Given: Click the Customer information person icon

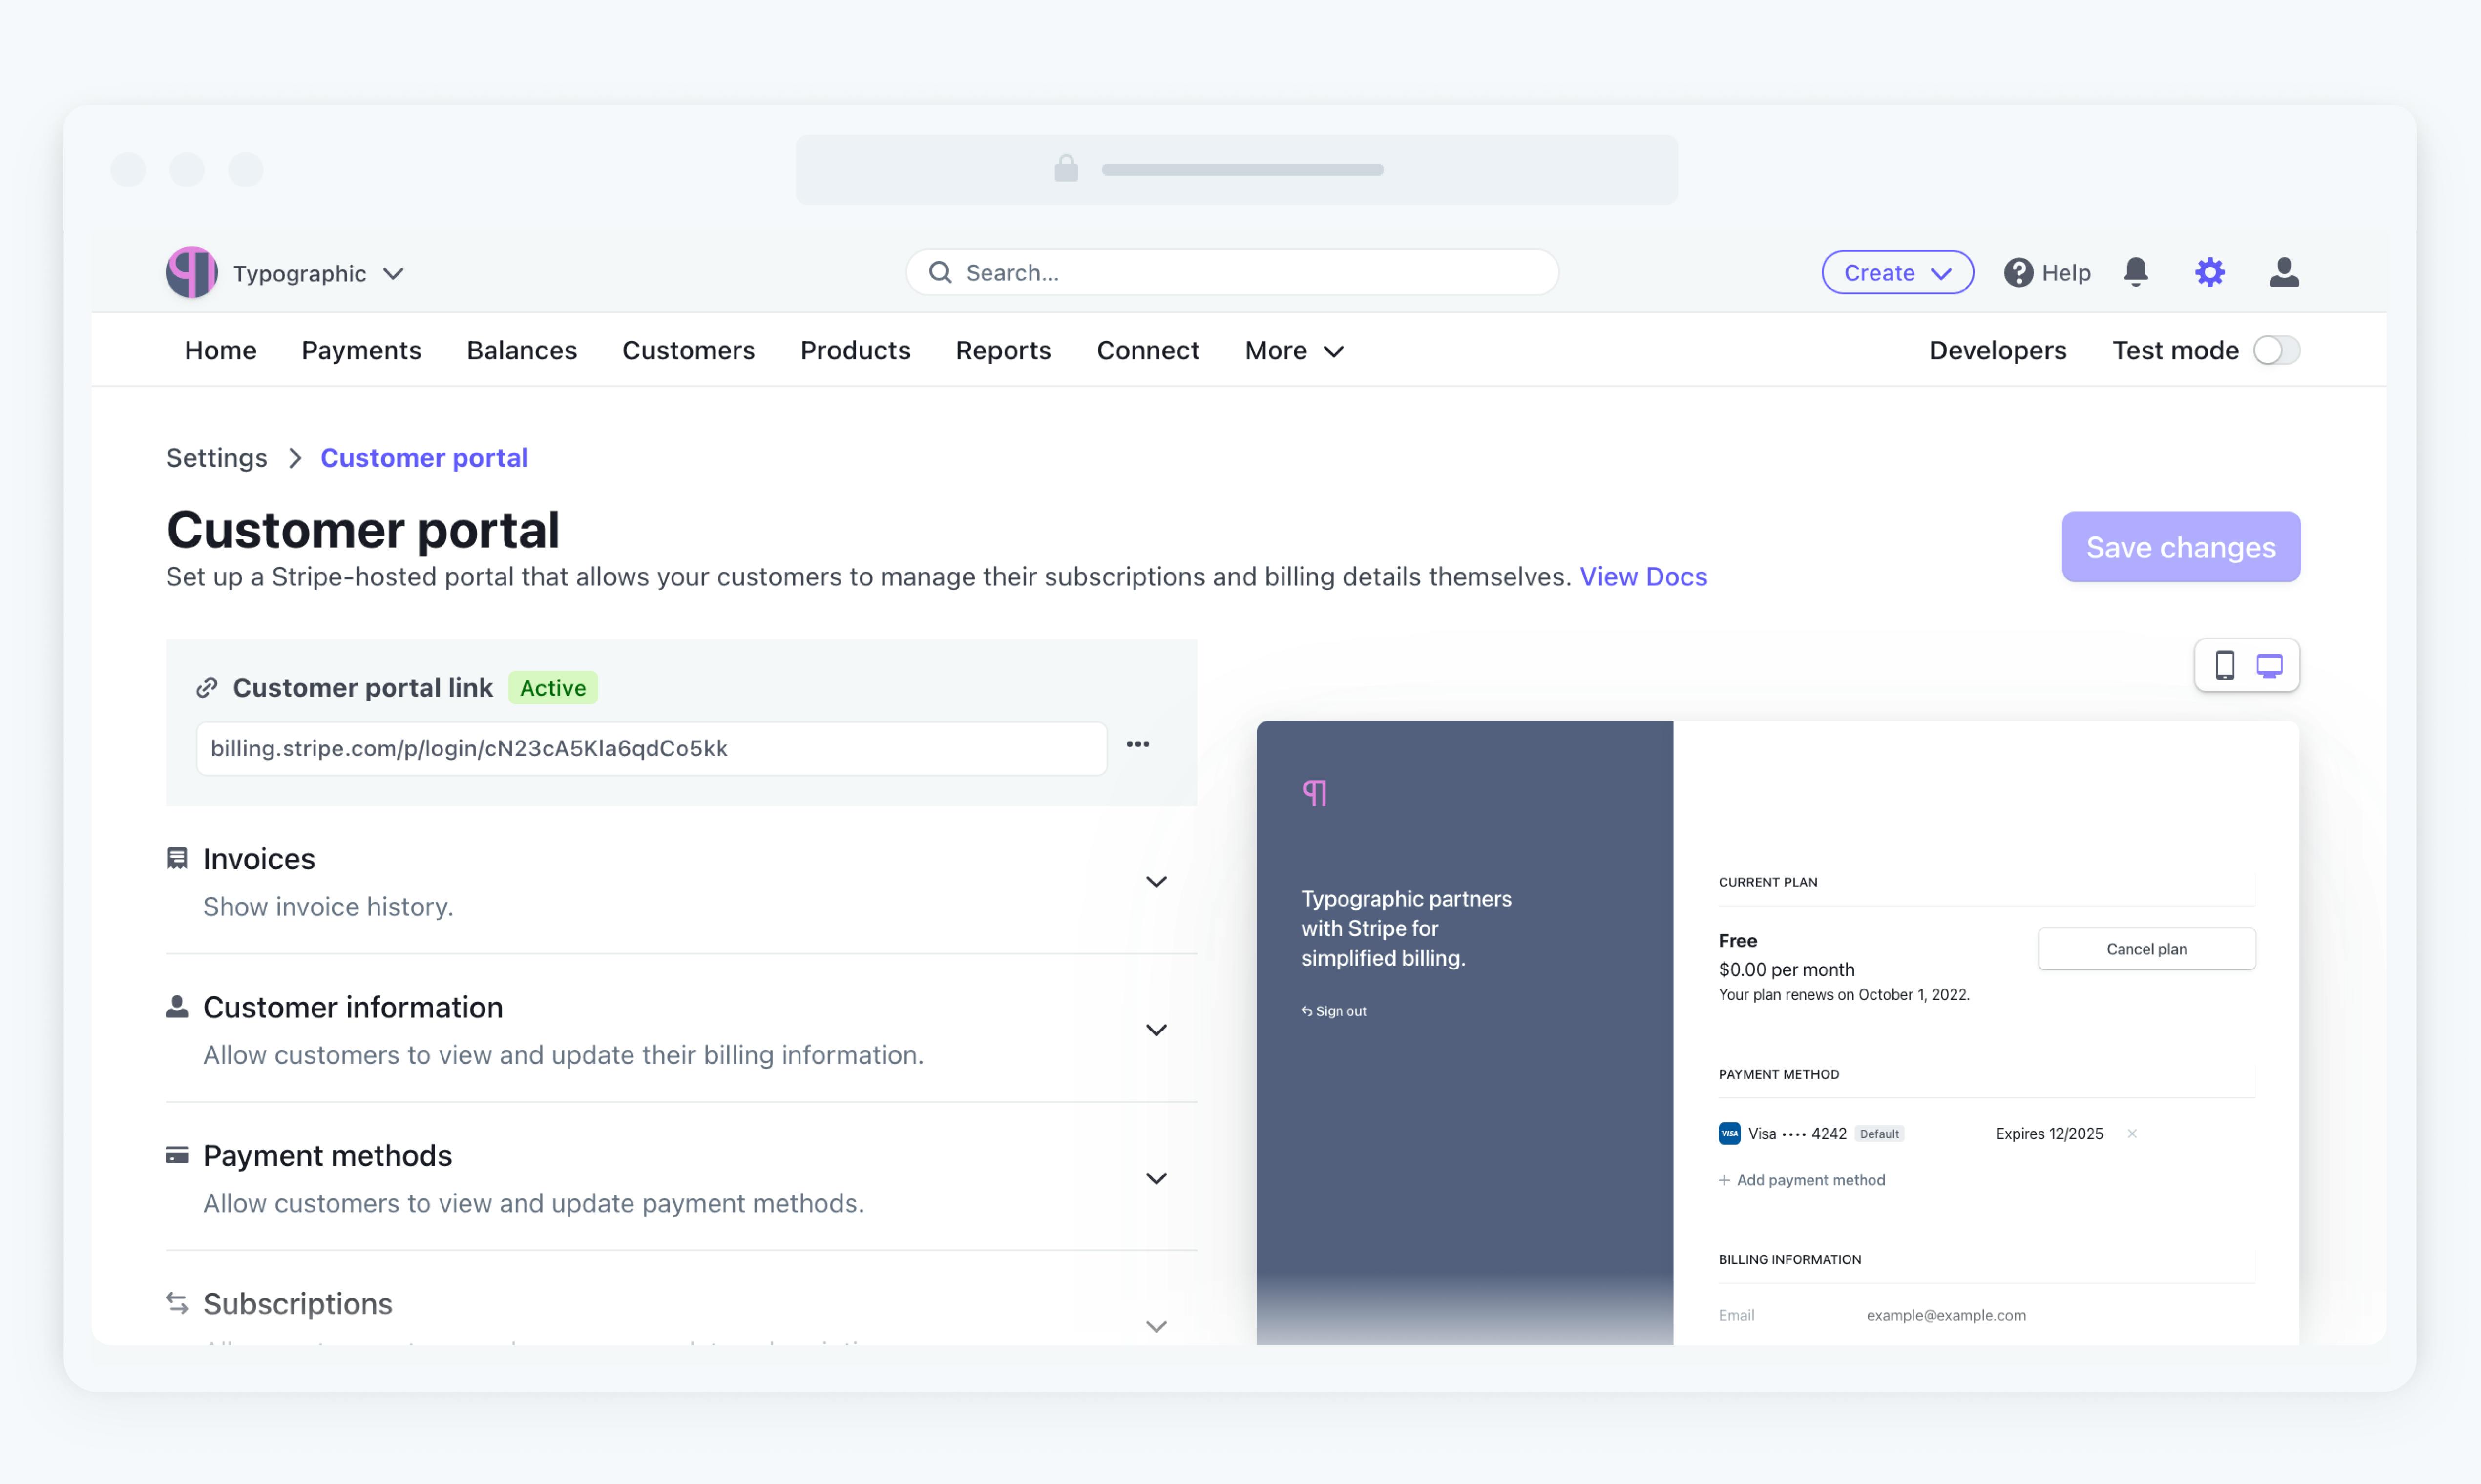Looking at the screenshot, I should 177,1007.
